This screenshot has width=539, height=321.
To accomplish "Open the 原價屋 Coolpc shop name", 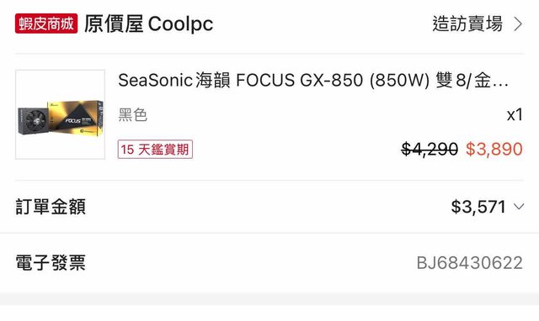I will pos(148,24).
